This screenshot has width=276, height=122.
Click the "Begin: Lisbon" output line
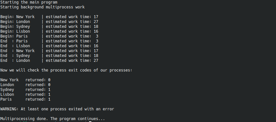click(x=49, y=31)
